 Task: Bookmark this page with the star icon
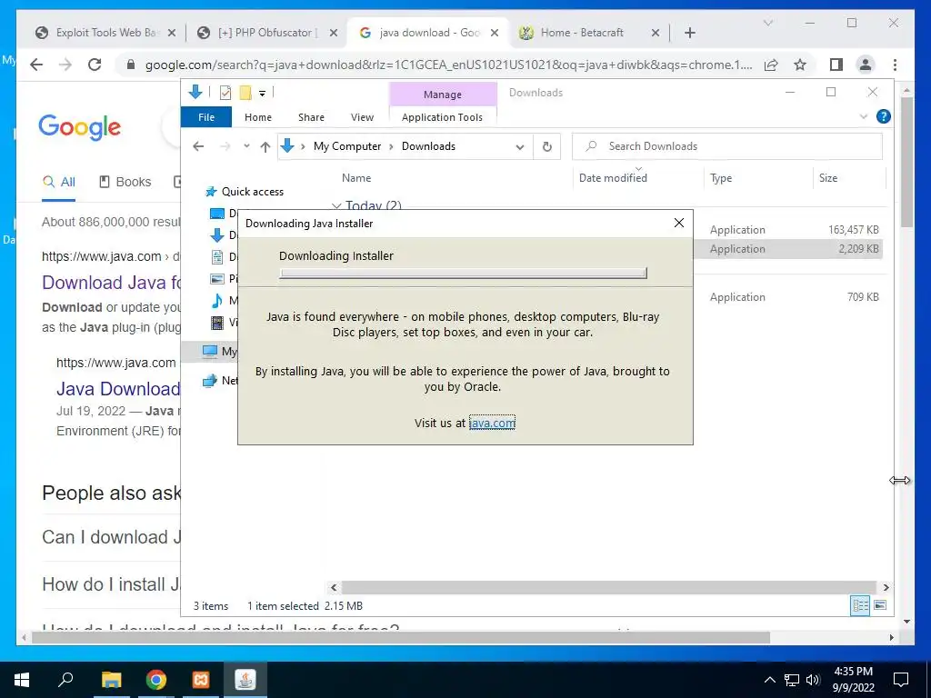click(x=800, y=65)
